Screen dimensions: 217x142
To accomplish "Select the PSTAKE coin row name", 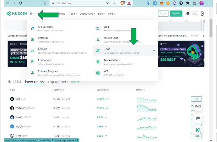I will 20,108.
